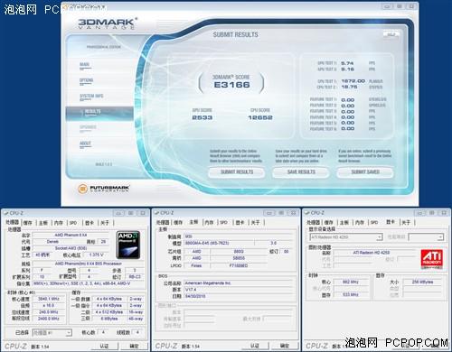The image size is (452, 352).
Task: Switch to SPD tab in middle CPU-Z window
Action: tap(223, 222)
